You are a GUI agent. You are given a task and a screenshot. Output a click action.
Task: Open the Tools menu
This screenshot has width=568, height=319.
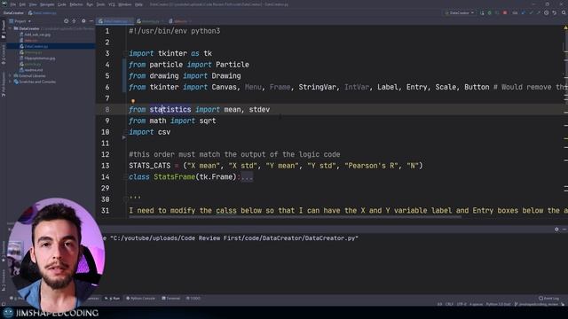100,4
